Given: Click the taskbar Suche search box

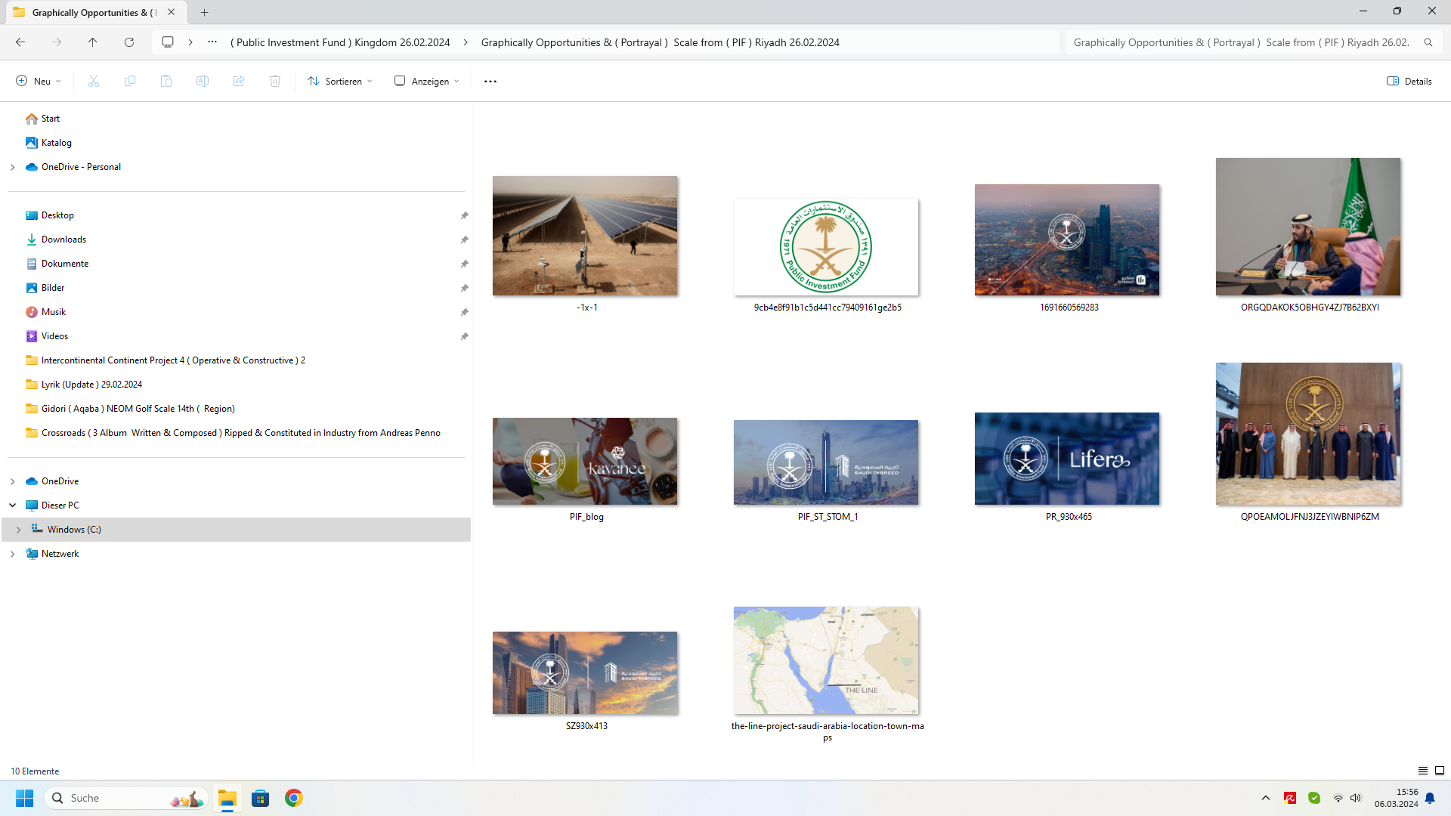Looking at the screenshot, I should 125,798.
